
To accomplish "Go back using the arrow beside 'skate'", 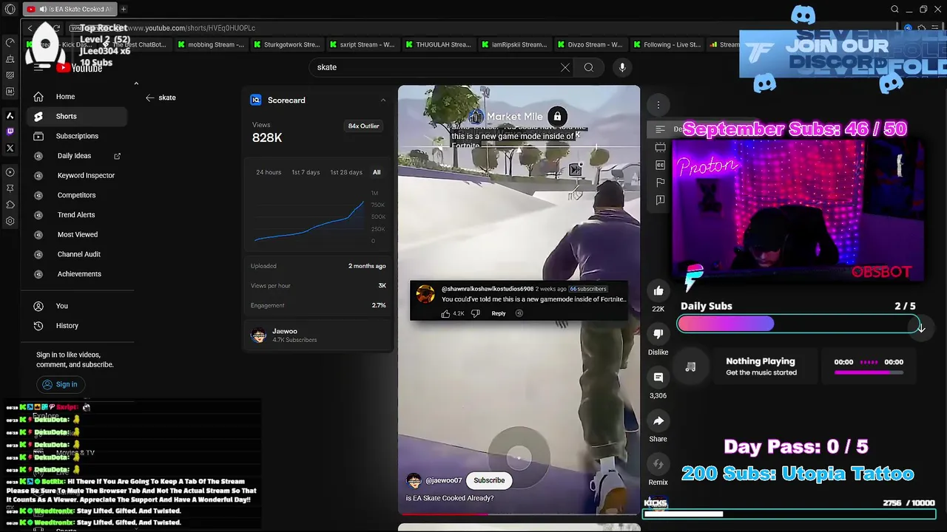I will coord(149,98).
